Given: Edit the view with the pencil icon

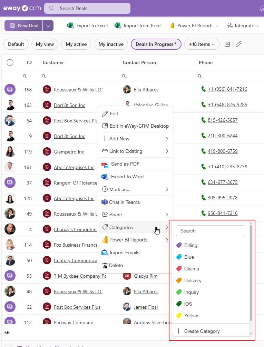Looking at the screenshot, I should (238, 44).
